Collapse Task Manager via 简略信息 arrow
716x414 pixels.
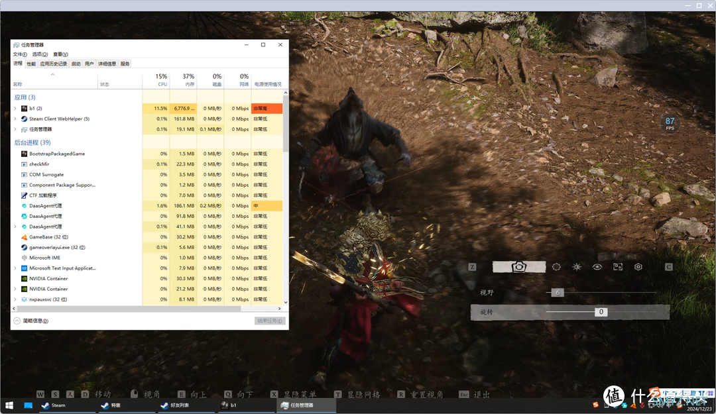tap(17, 321)
